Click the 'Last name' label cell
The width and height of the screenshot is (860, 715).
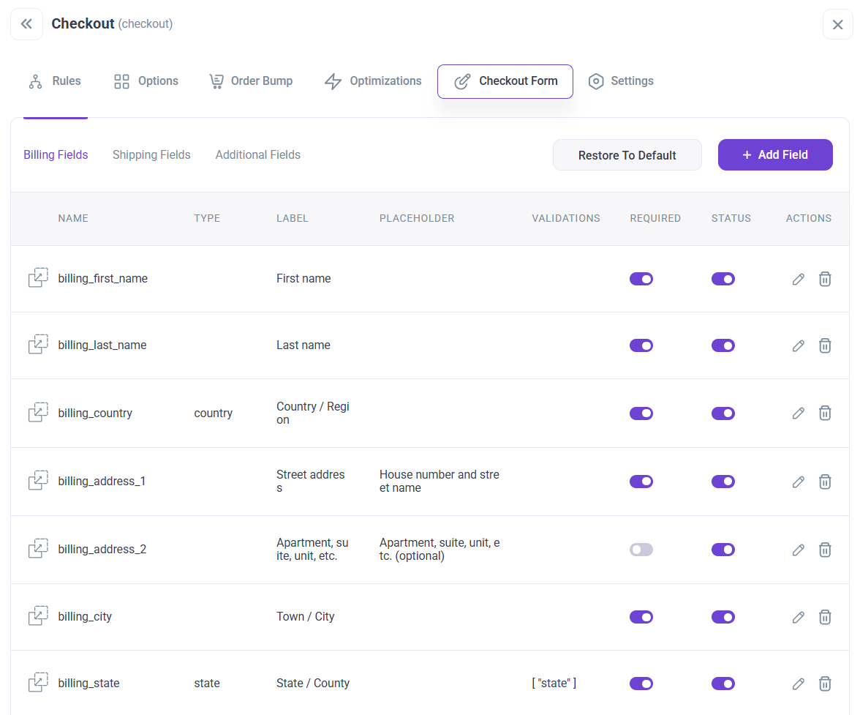coord(303,345)
